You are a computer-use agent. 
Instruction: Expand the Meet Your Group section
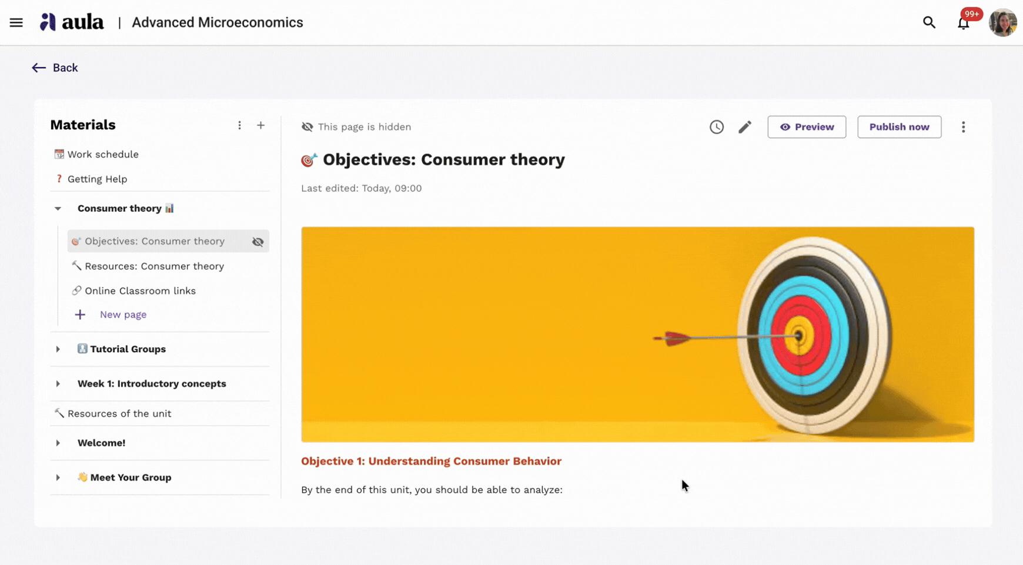tap(58, 477)
